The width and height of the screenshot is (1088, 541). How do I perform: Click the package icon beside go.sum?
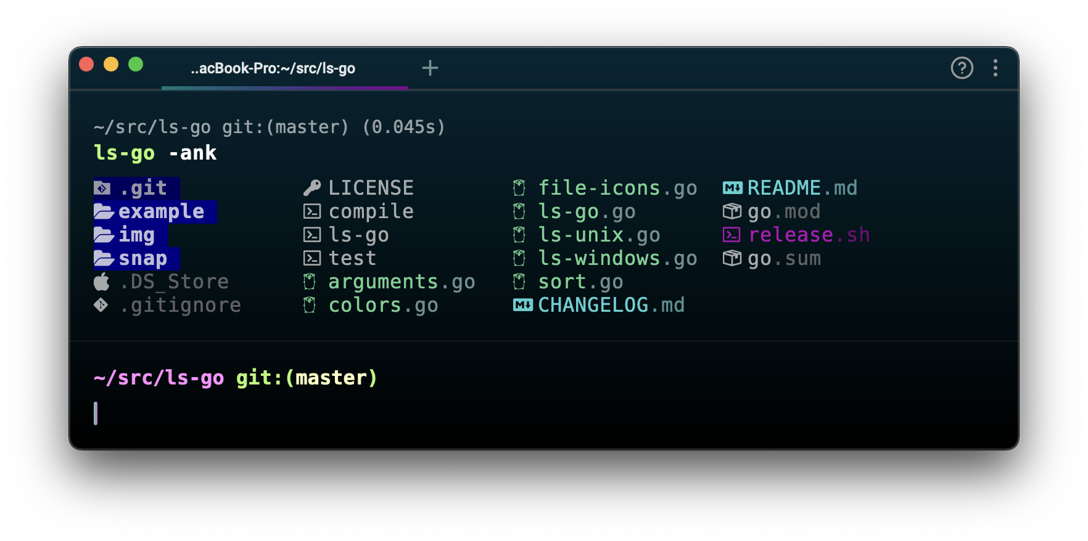coord(732,258)
